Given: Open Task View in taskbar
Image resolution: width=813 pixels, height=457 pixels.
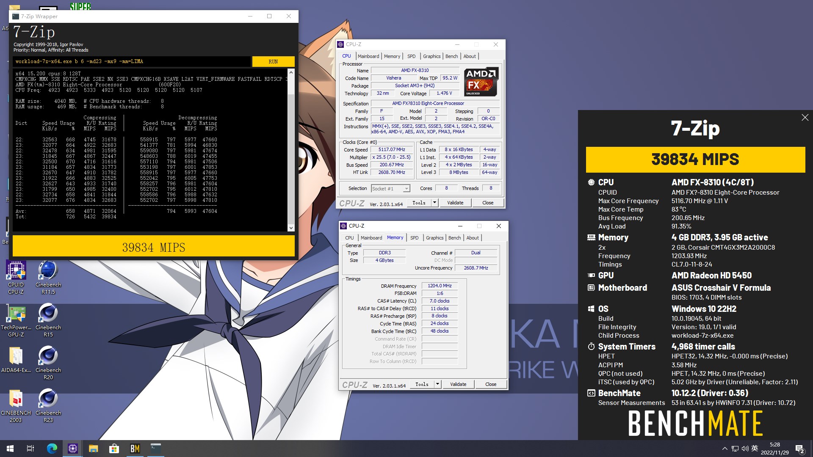Looking at the screenshot, I should [30, 449].
